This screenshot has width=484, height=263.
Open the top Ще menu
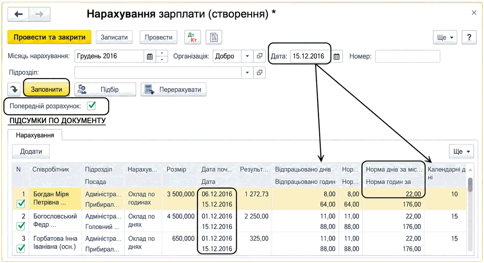(x=445, y=37)
